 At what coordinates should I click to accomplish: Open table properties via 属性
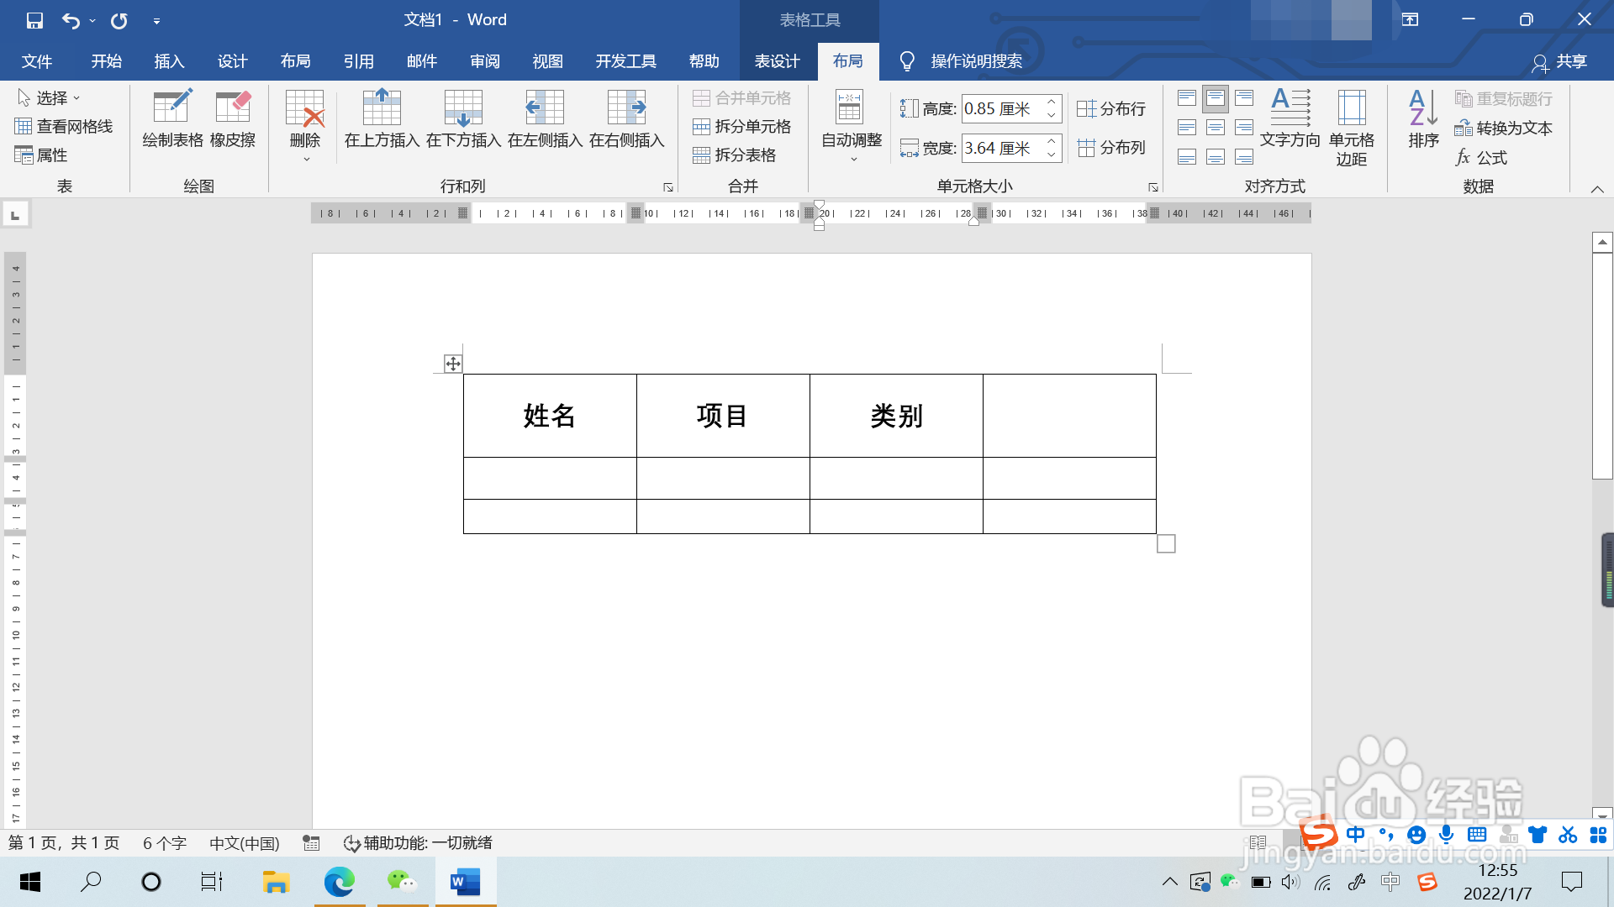pyautogui.click(x=49, y=155)
